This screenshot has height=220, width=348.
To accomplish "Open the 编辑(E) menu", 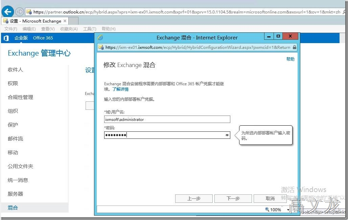I will click(x=29, y=29).
